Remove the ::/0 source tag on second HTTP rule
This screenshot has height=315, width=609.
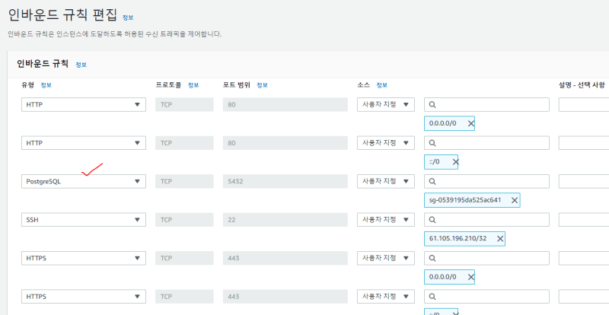pos(455,162)
